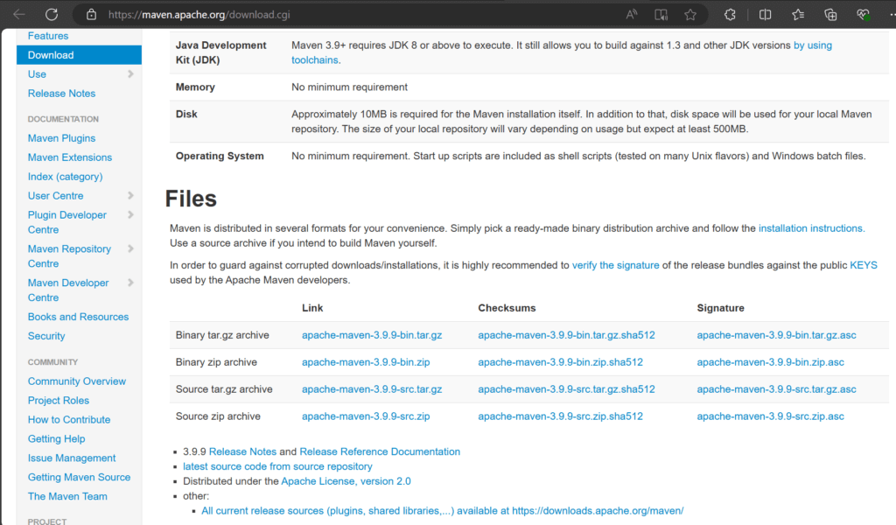This screenshot has width=896, height=525.
Task: Open apache-maven-3.9.9-src.tar.gz.asc signature
Action: point(777,389)
